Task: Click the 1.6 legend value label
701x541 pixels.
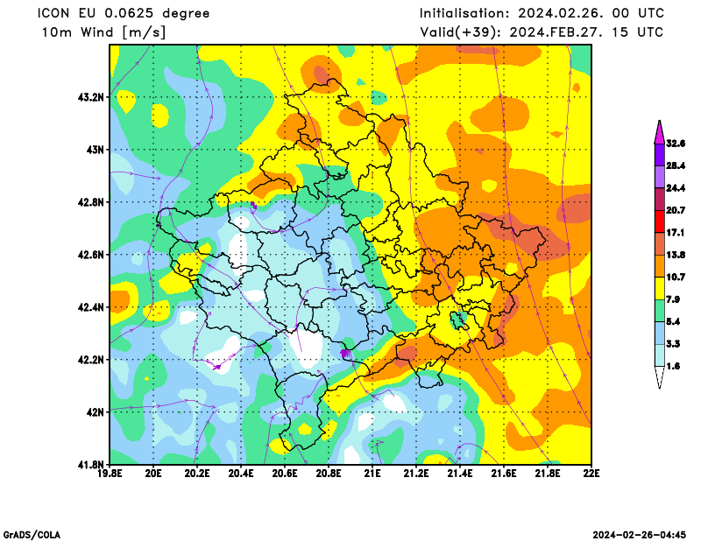Action: point(673,366)
